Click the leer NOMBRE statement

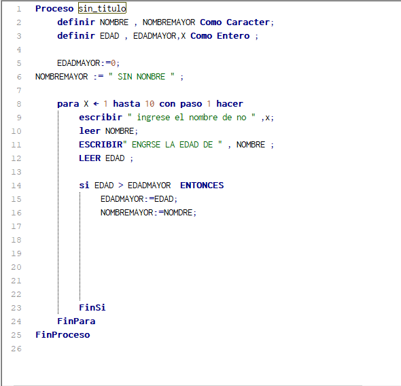coord(109,131)
